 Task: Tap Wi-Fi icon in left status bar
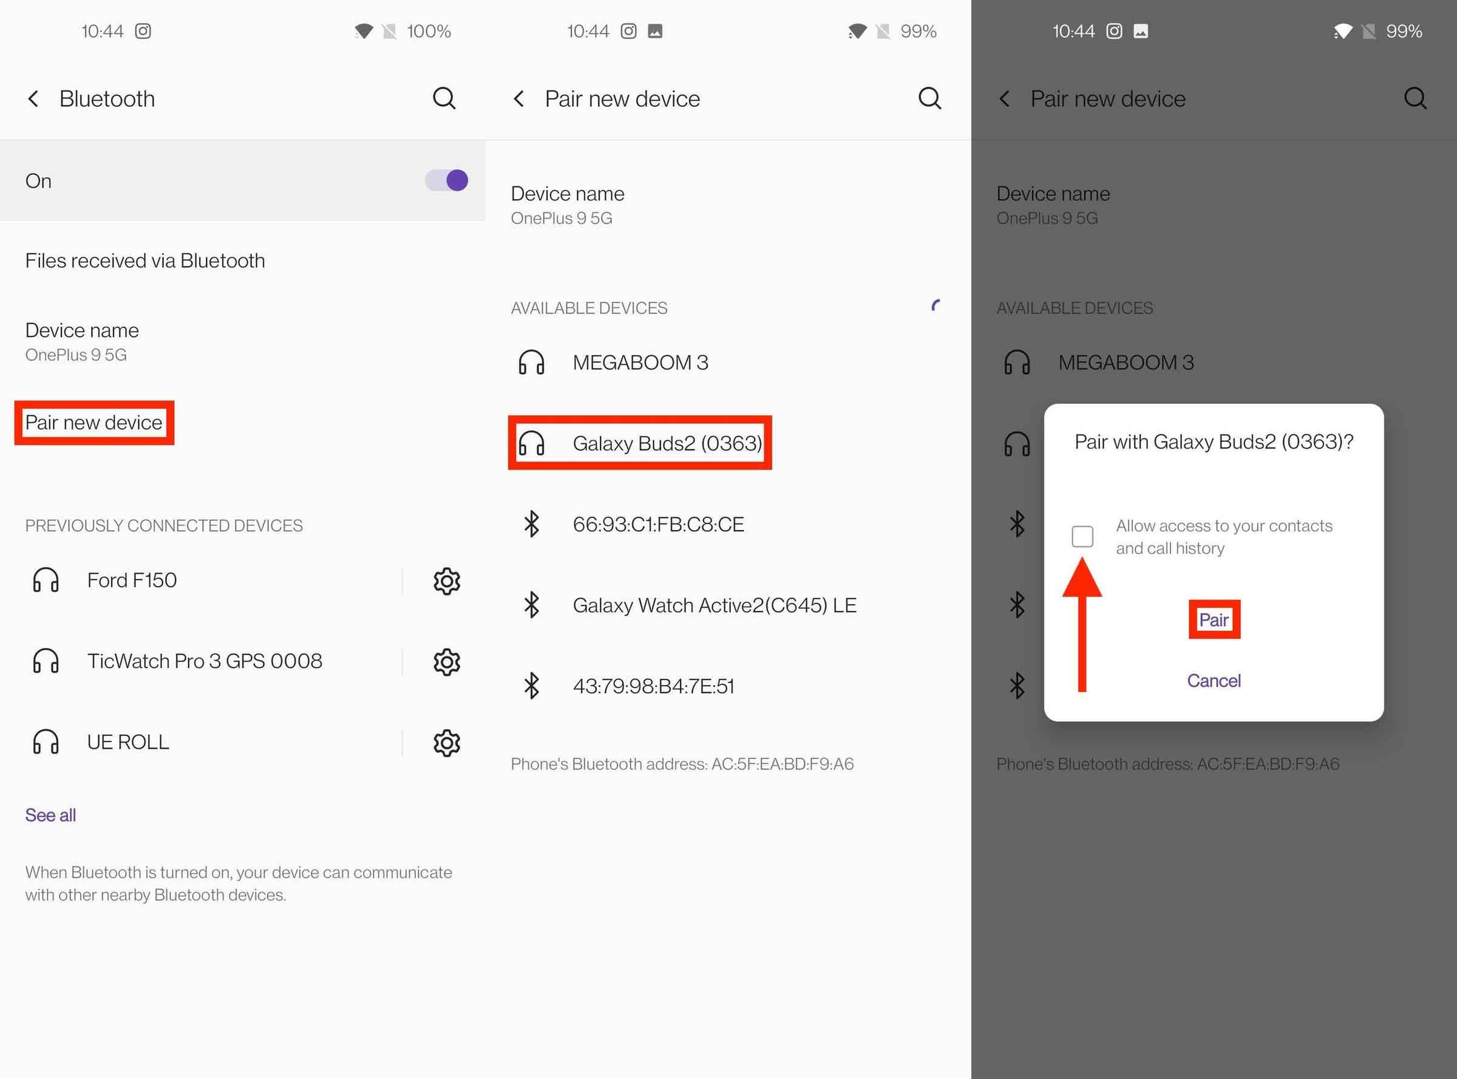click(x=363, y=31)
